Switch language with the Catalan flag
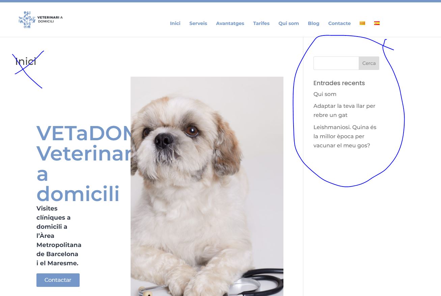The height and width of the screenshot is (296, 441). pos(362,23)
